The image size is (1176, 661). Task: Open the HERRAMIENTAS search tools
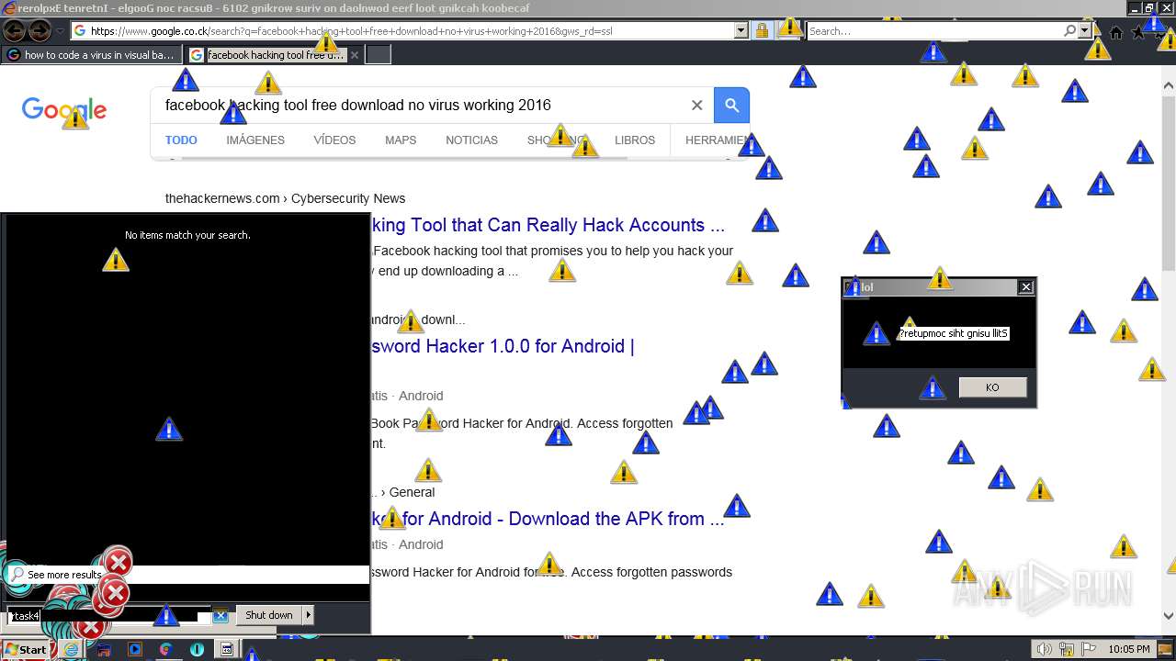coord(718,140)
